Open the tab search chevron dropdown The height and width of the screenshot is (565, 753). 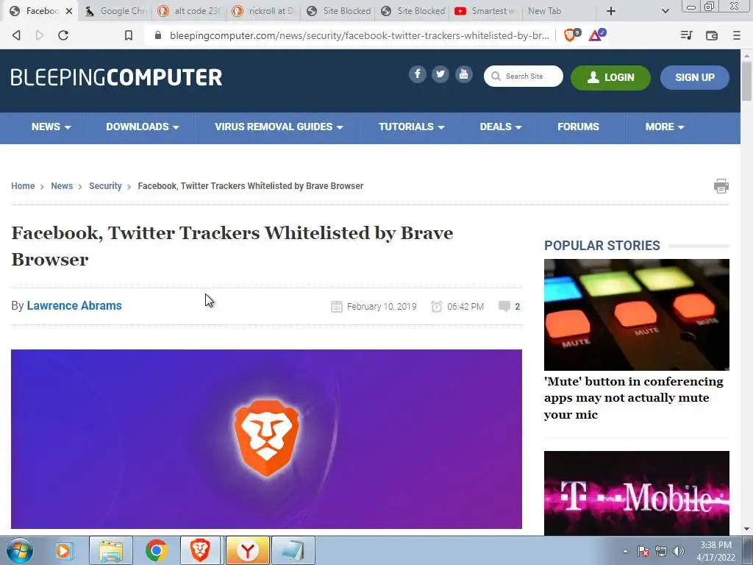[665, 11]
